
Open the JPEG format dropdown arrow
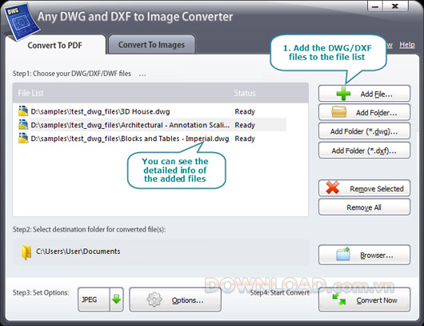click(117, 300)
